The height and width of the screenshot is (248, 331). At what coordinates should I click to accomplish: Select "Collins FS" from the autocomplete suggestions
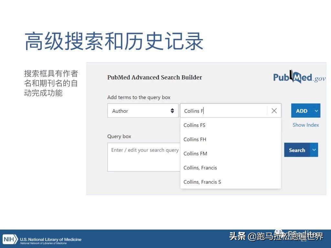click(194, 125)
